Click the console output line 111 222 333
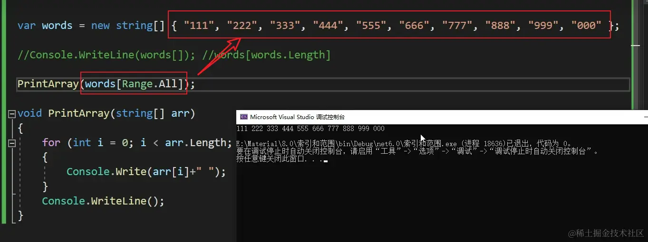The width and height of the screenshot is (648, 242). pos(310,129)
